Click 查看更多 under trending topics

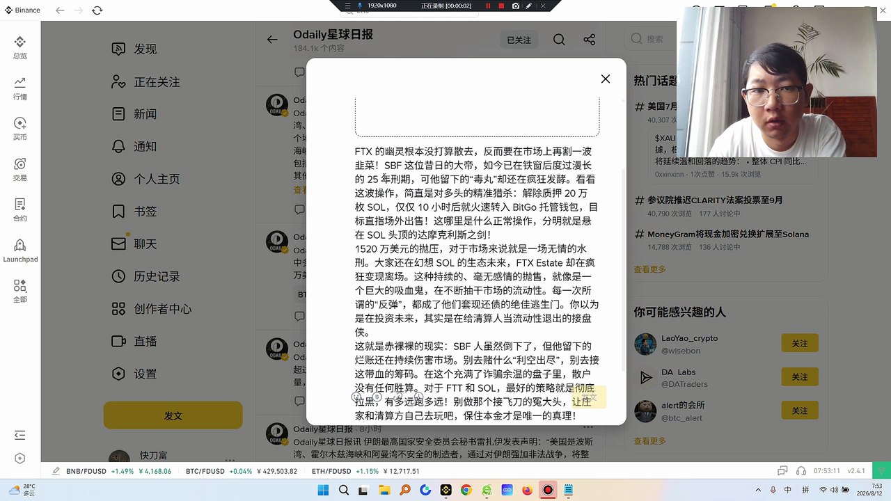[649, 269]
